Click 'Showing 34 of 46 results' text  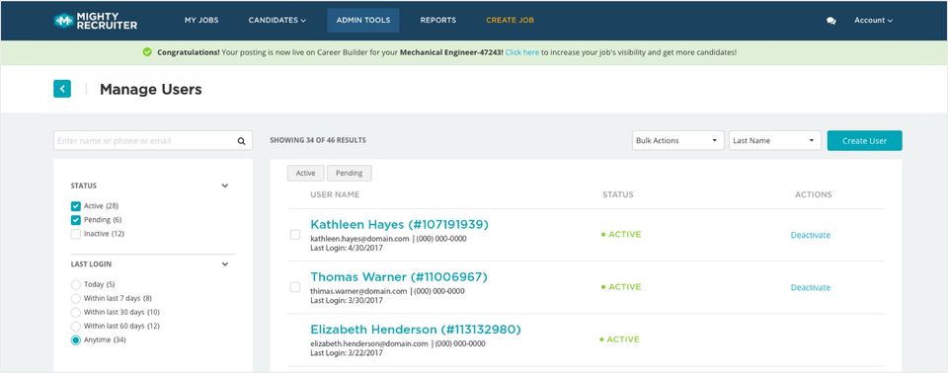click(317, 140)
